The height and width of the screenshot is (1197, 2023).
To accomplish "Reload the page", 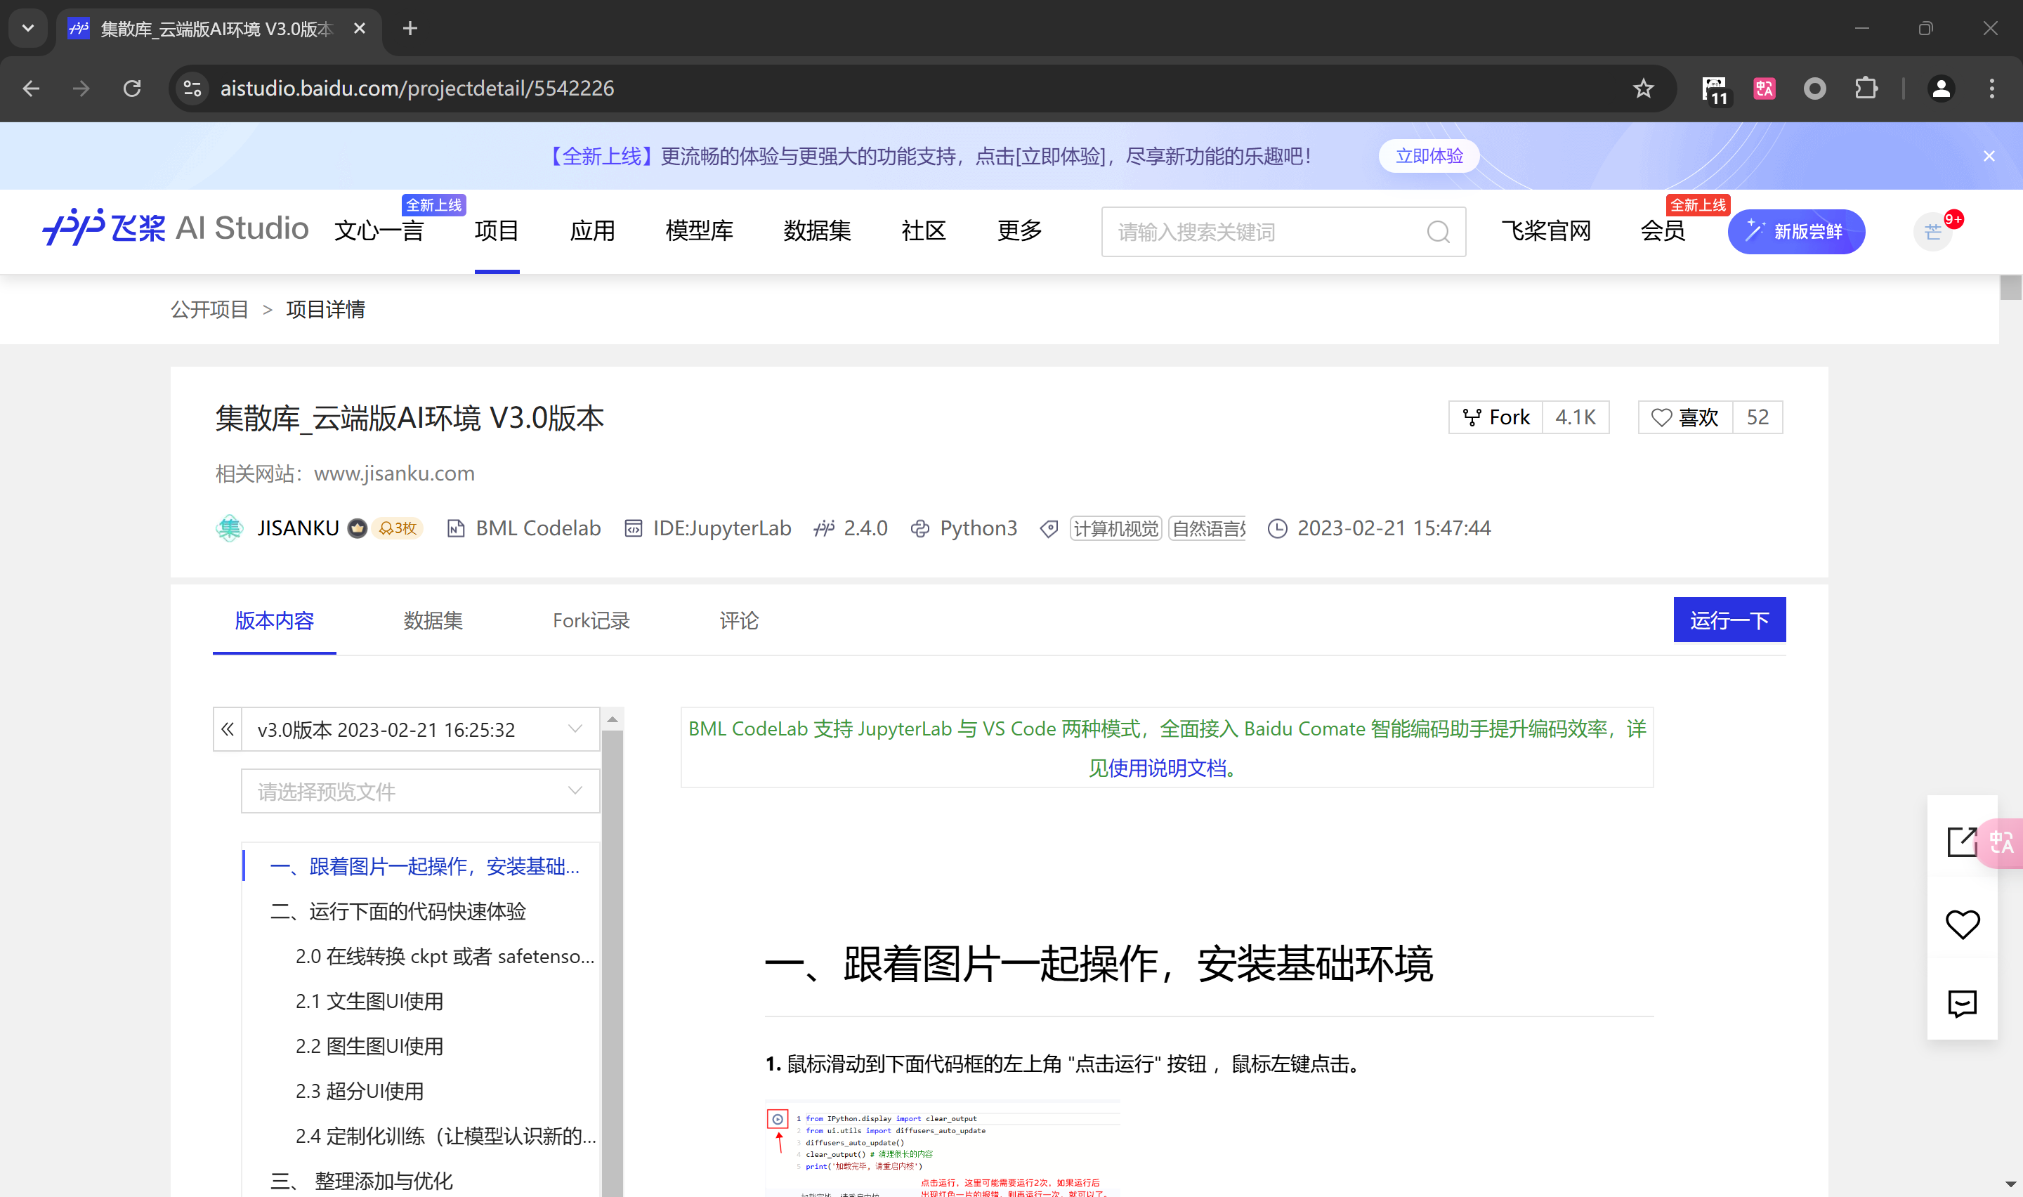I will click(x=132, y=89).
